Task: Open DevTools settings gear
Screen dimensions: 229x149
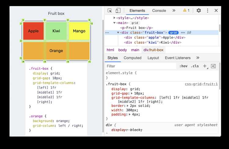Action: coord(199,10)
